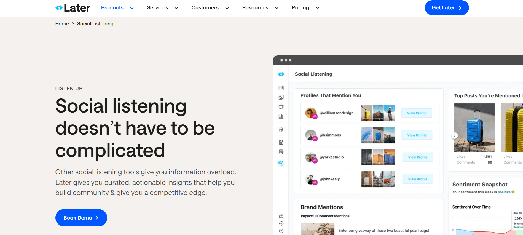Expand the Services dropdown chevron
523x235 pixels.
tap(176, 8)
